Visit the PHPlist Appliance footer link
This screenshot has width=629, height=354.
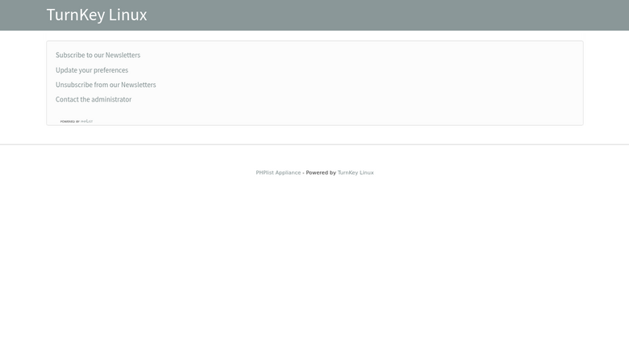pos(278,173)
